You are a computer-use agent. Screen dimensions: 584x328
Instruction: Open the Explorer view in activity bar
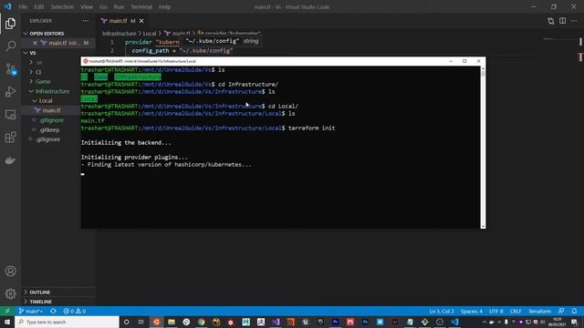tap(10, 24)
